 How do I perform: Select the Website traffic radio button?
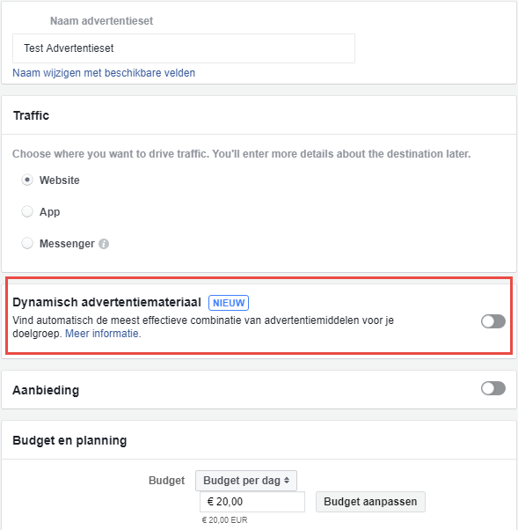point(27,180)
